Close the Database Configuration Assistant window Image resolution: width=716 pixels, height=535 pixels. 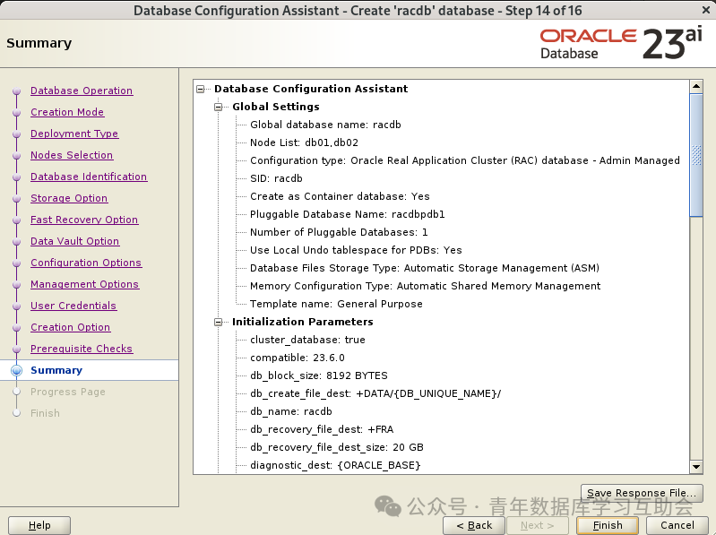[705, 10]
